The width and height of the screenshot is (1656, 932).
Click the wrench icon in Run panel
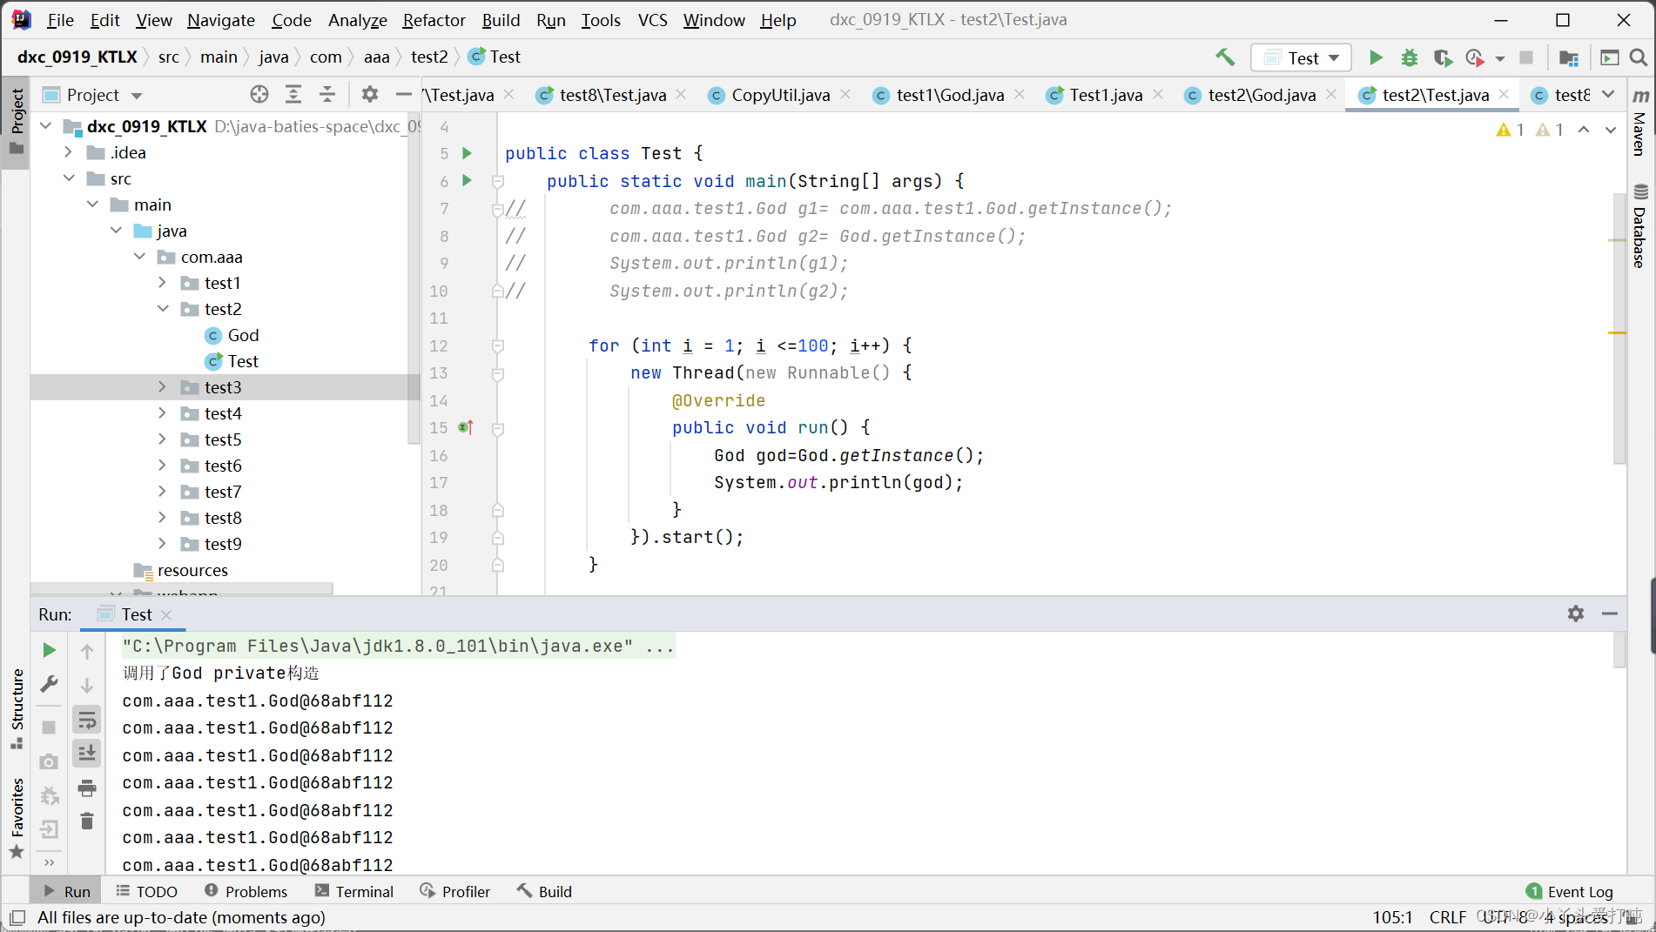click(49, 685)
